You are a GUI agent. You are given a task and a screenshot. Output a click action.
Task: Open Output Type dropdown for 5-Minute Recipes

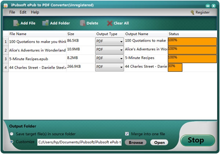109,58
